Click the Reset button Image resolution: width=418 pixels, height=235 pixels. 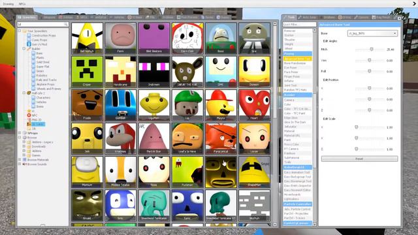pos(359,159)
